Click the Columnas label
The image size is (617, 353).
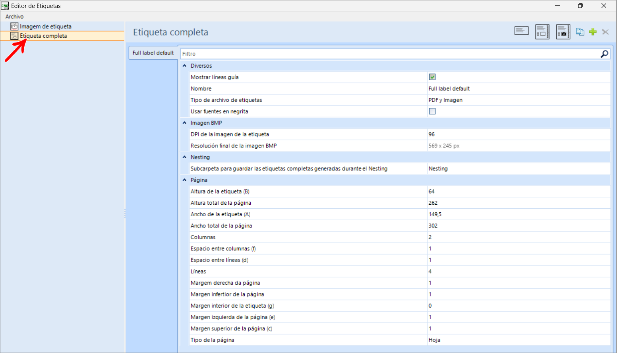click(203, 237)
